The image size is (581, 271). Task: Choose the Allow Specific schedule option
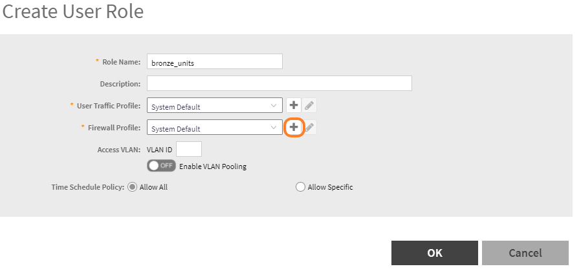click(300, 187)
